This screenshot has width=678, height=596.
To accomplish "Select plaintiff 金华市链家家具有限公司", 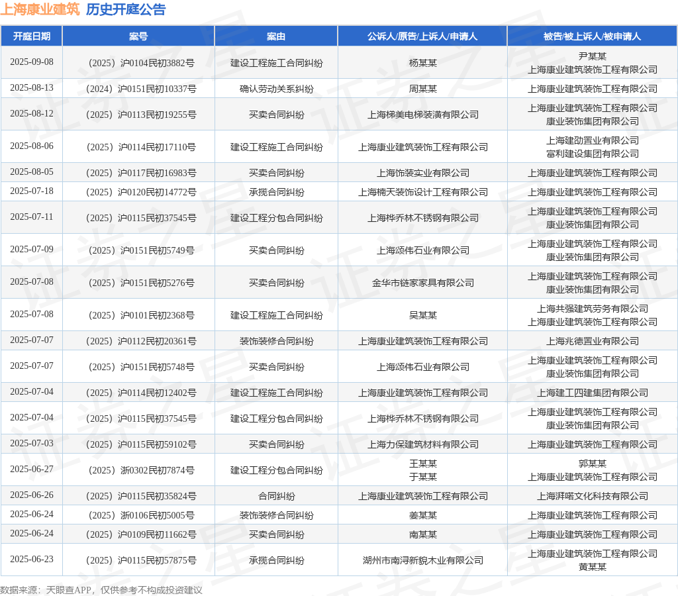I will [x=423, y=283].
